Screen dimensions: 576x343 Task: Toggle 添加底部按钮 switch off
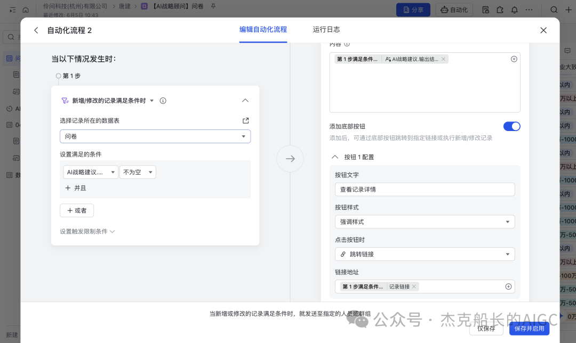(x=511, y=126)
